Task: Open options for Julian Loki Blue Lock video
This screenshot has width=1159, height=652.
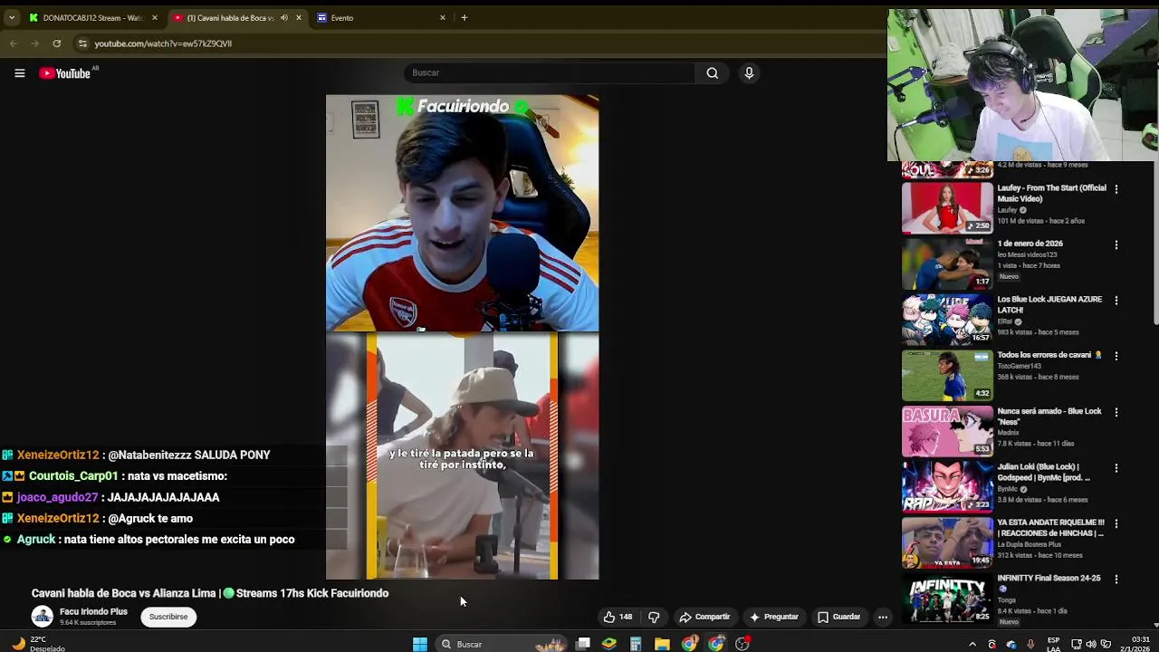Action: pos(1116,468)
